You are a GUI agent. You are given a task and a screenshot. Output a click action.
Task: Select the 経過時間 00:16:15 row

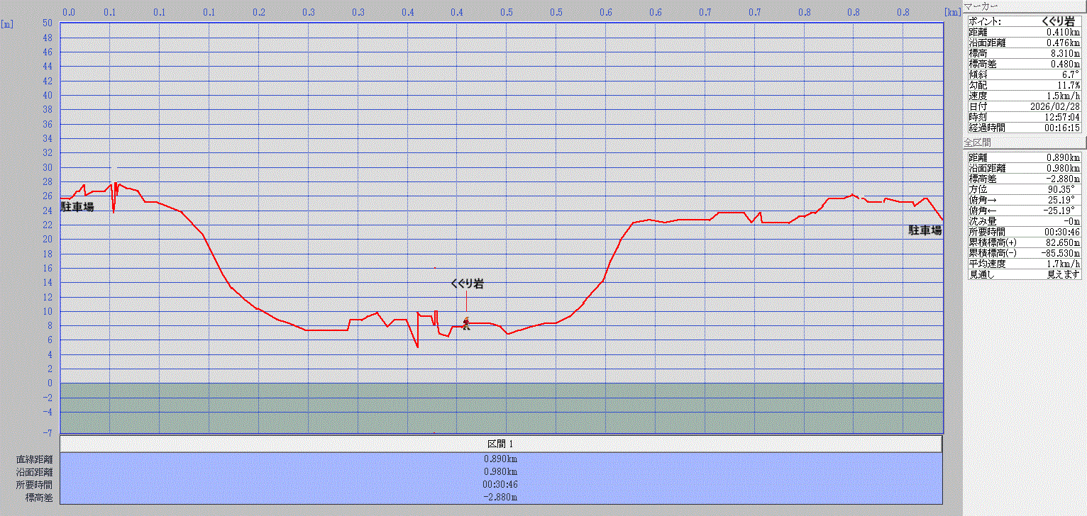tap(1024, 128)
